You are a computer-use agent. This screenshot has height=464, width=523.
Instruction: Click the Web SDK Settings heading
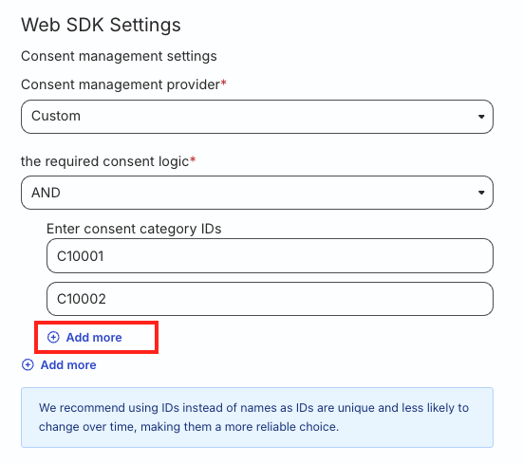pos(101,25)
